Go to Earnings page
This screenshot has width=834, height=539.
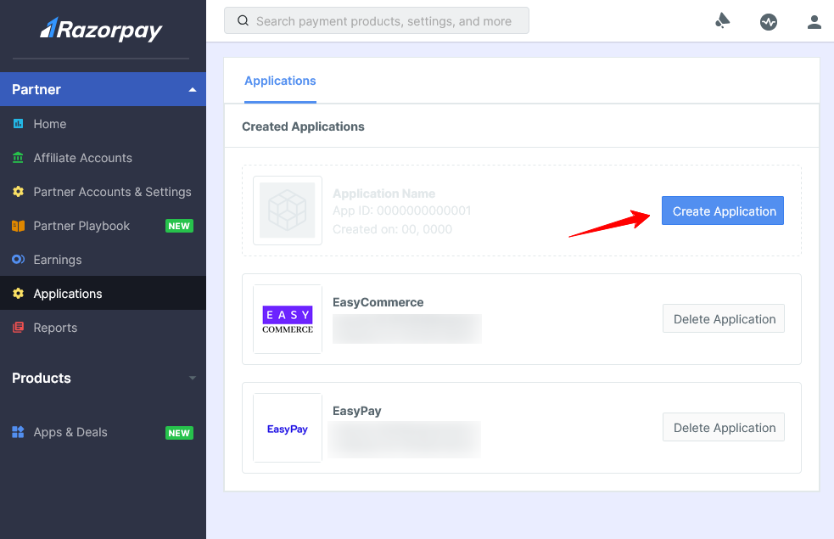(x=104, y=259)
